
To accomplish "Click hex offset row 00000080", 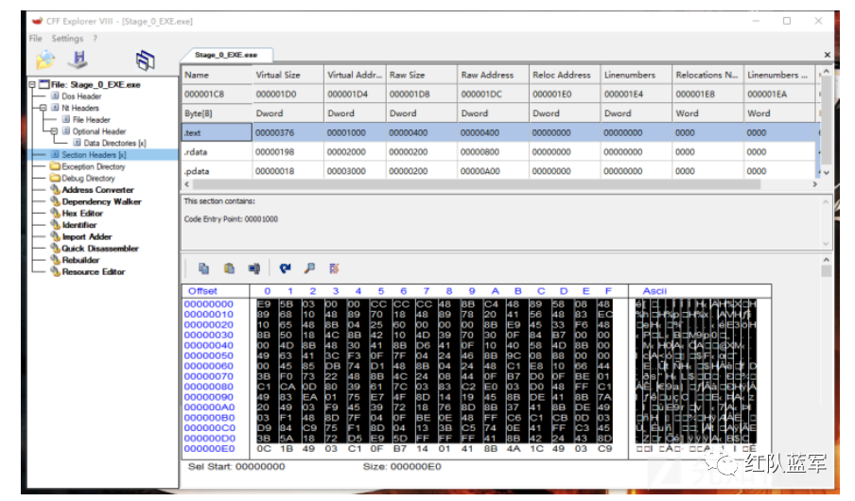I will click(x=209, y=387).
